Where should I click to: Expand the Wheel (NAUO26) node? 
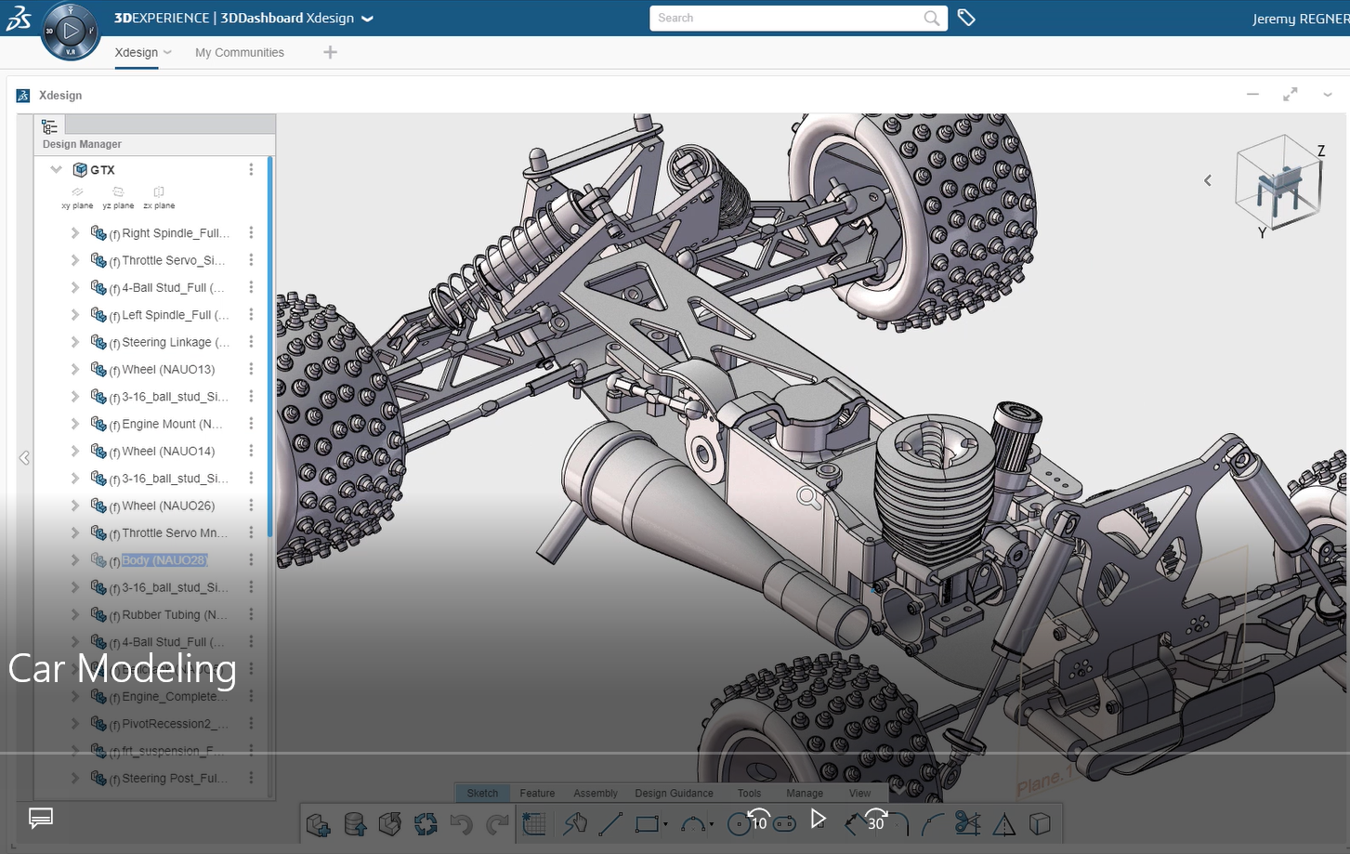[x=75, y=506]
